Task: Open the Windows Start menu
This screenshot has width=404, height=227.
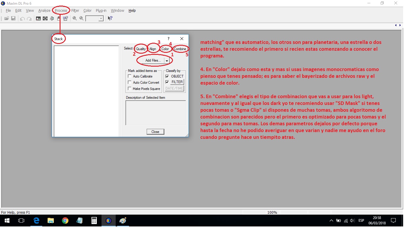Action: point(7,221)
